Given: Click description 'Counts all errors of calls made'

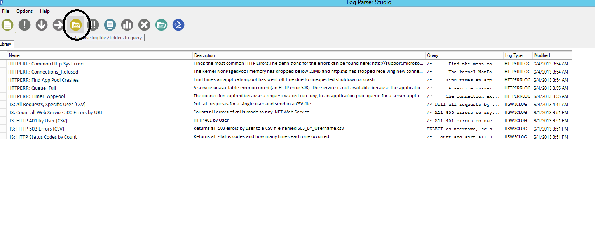Looking at the screenshot, I should pyautogui.click(x=251, y=112).
